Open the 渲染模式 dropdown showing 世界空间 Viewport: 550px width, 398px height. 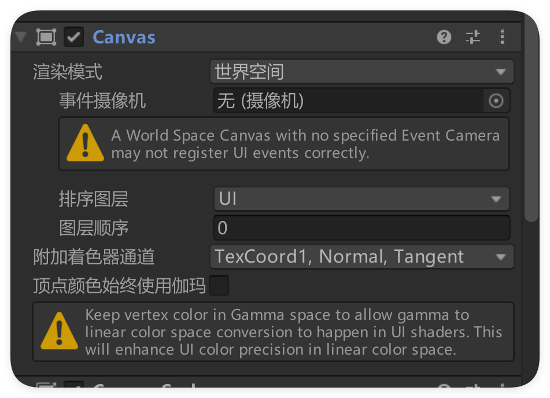pos(361,72)
